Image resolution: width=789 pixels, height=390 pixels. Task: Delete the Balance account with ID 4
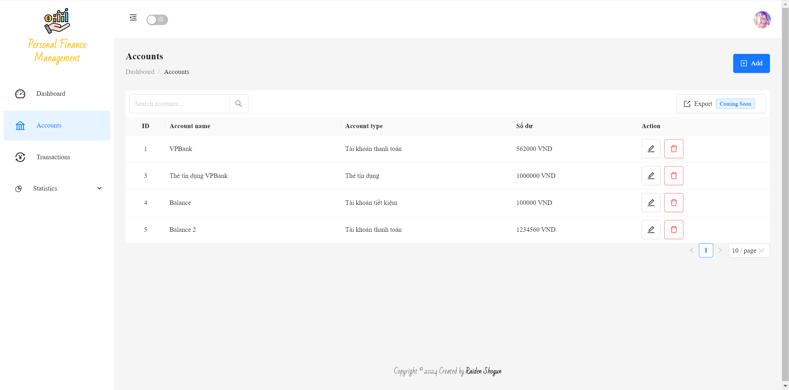674,203
